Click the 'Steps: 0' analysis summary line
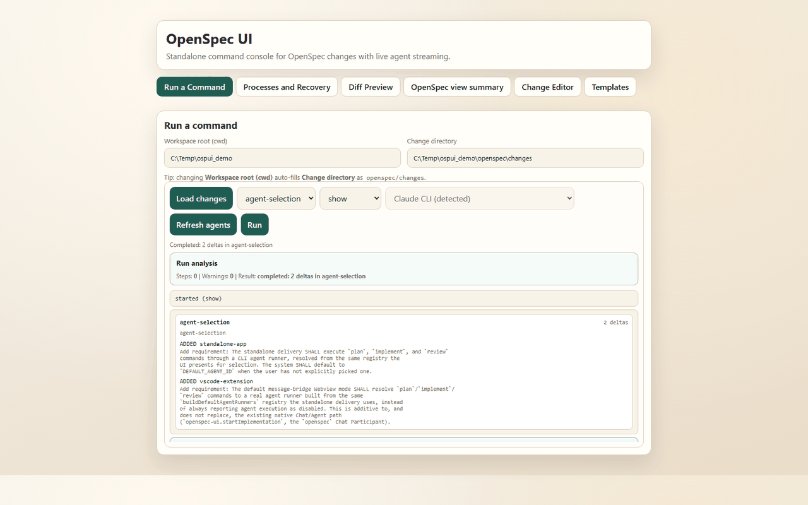The width and height of the screenshot is (808, 505). pos(271,276)
